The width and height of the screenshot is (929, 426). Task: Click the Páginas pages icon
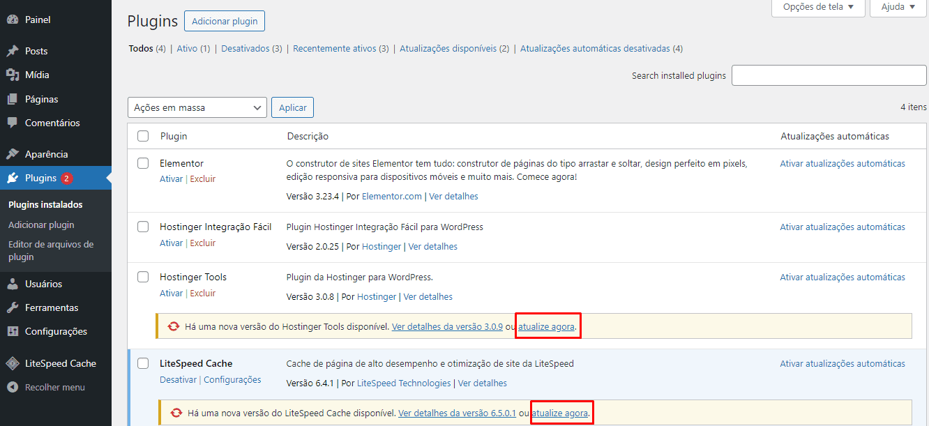(x=13, y=99)
